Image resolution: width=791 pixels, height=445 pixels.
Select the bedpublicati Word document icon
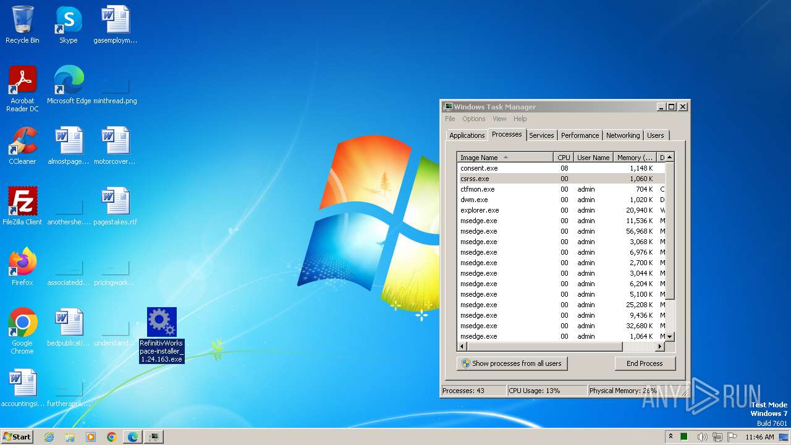pos(69,327)
